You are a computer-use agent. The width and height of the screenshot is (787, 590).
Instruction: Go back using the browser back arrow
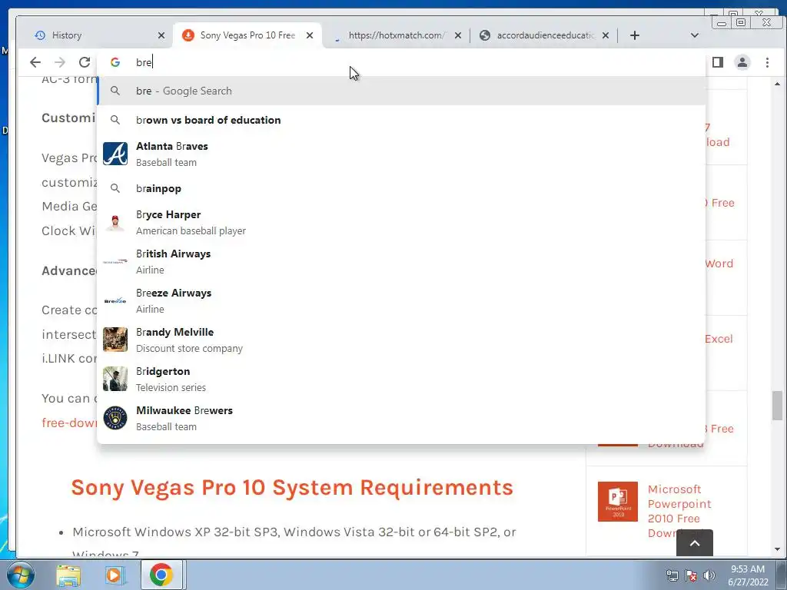35,62
